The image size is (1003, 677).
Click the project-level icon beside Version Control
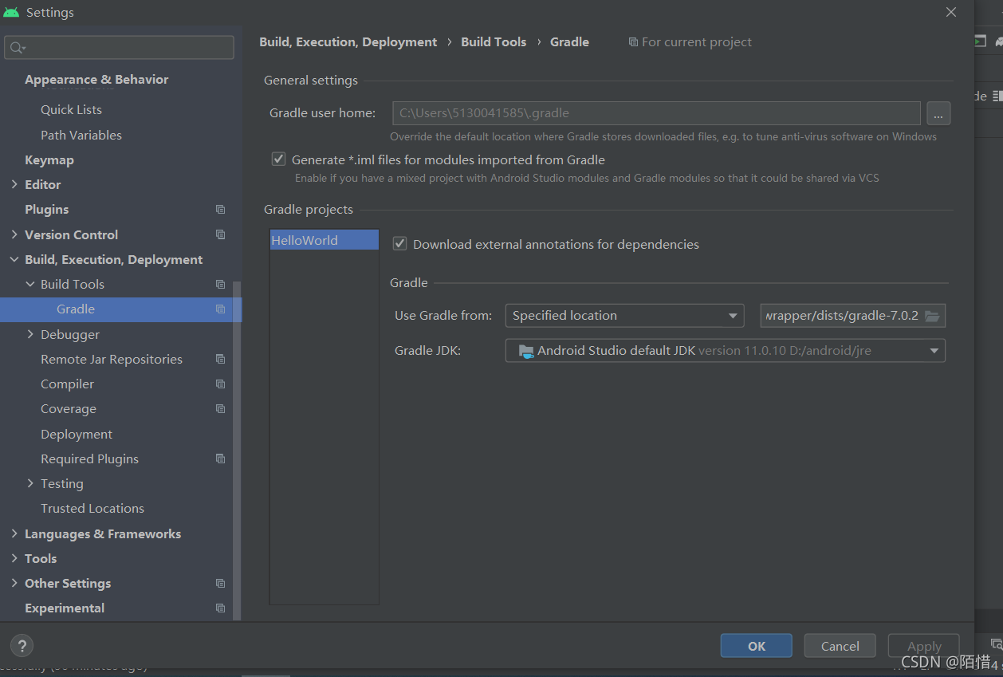221,234
